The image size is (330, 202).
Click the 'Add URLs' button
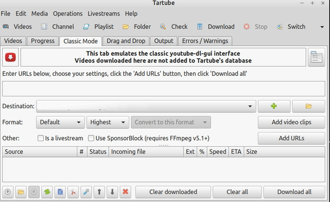291,138
